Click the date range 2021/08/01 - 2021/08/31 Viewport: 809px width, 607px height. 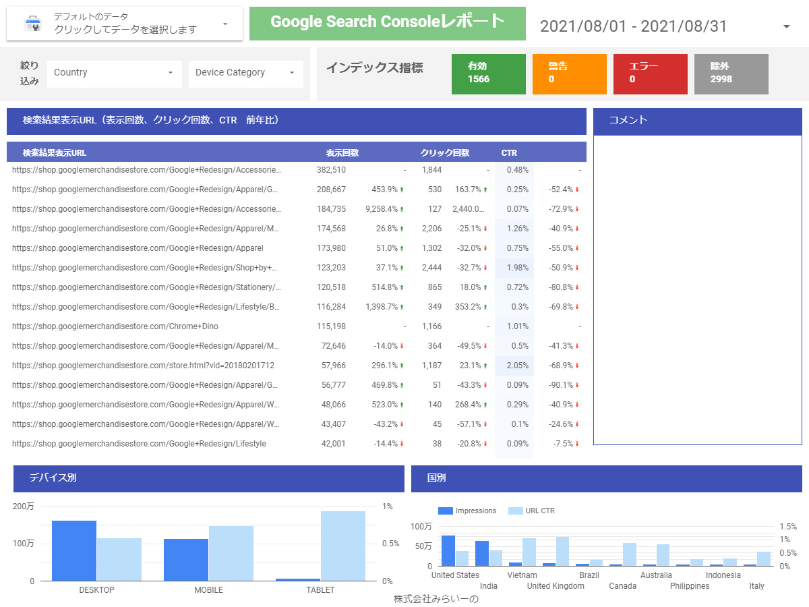(x=634, y=26)
